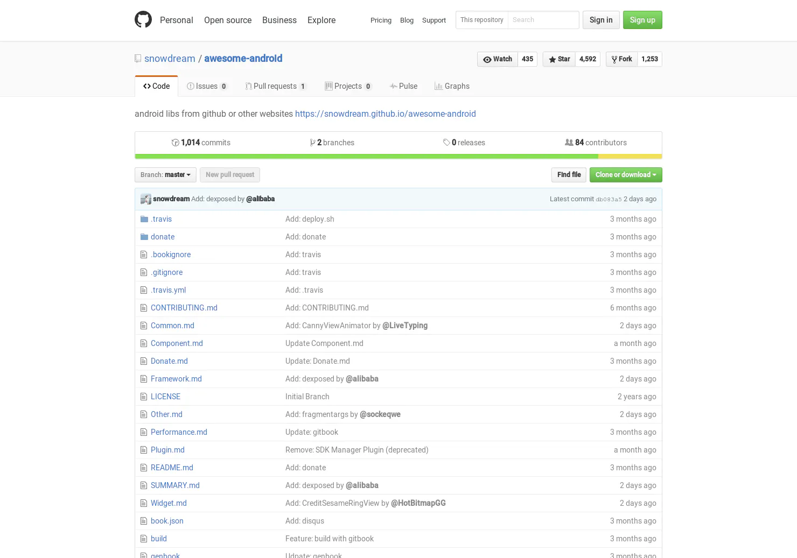Click snowdream's avatar in latest commit bar

[x=146, y=199]
